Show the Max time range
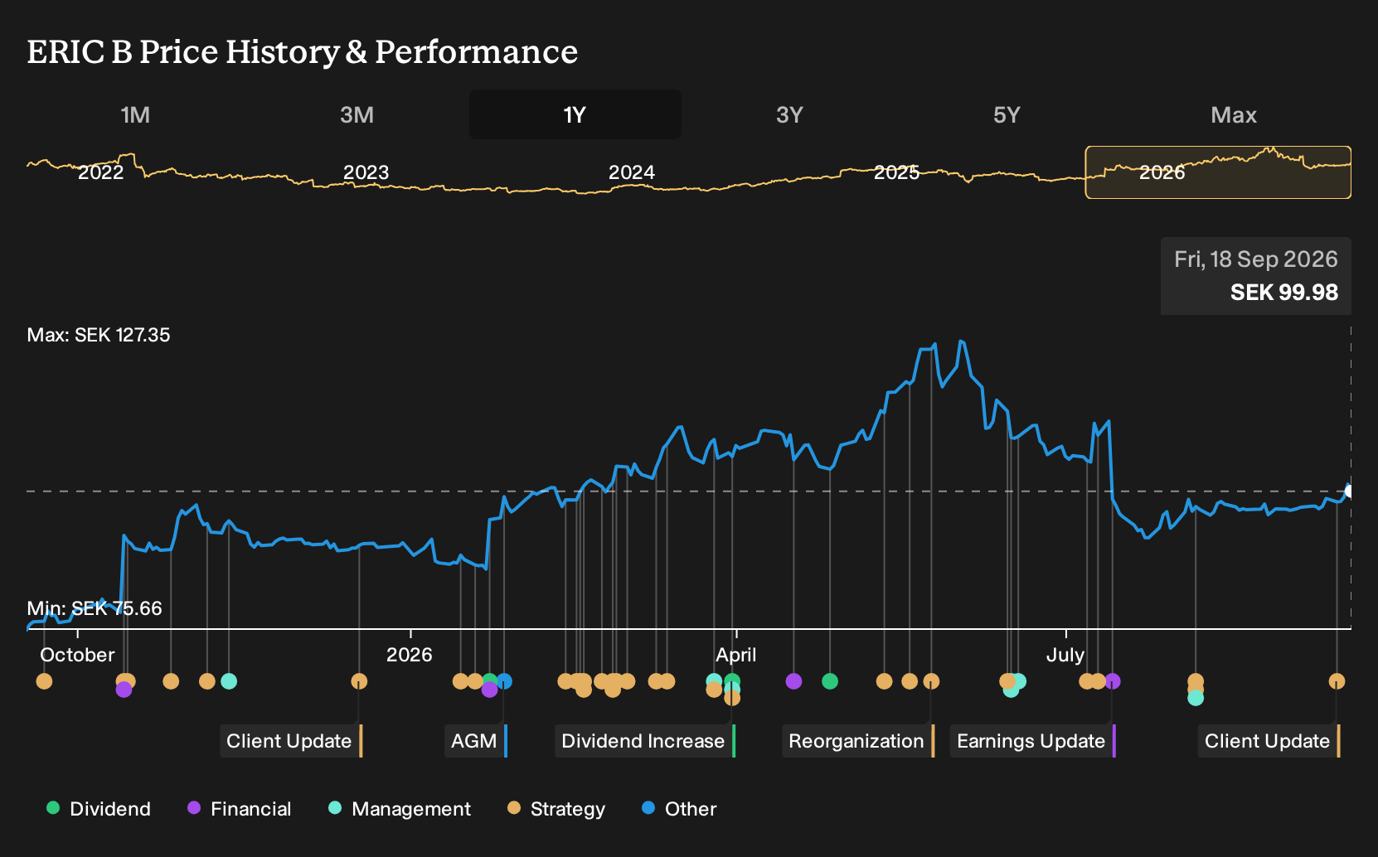Image resolution: width=1378 pixels, height=857 pixels. [1234, 114]
